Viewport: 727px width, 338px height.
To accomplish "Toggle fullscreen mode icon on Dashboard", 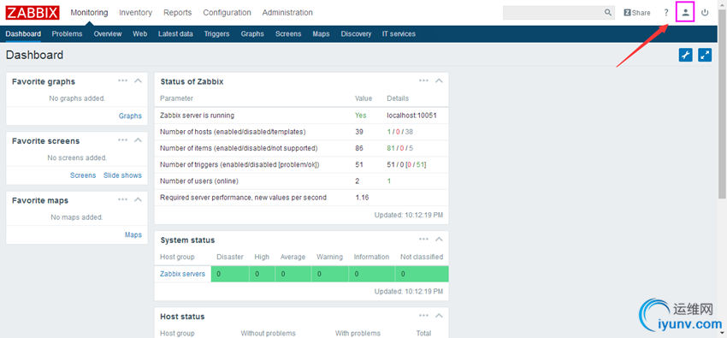I will point(705,55).
